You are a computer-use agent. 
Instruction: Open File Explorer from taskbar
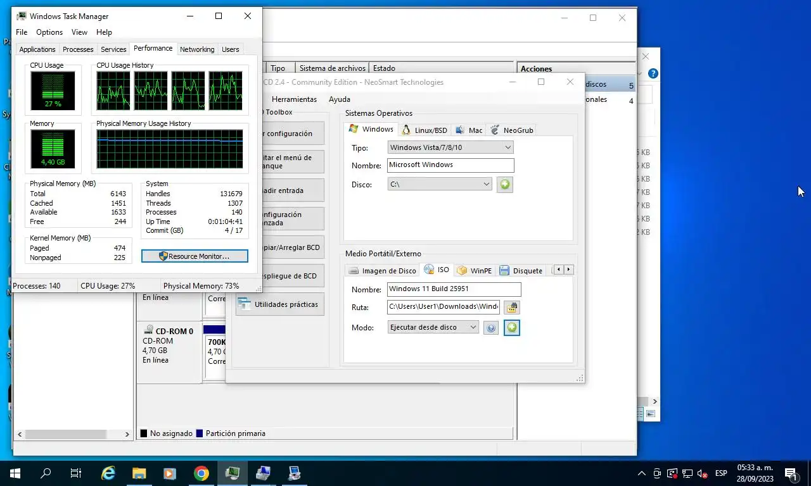point(139,473)
